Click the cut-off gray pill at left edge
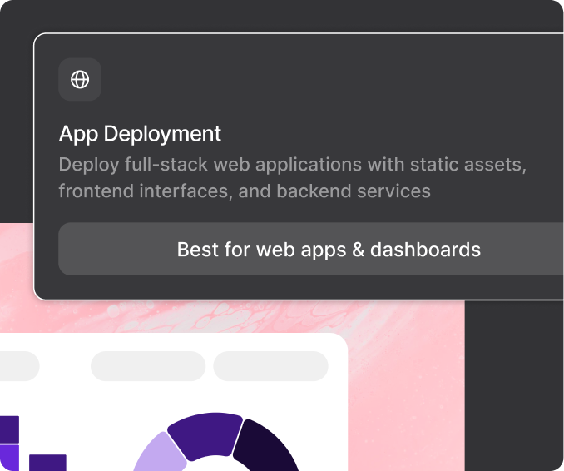This screenshot has width=564, height=471. click(17, 366)
